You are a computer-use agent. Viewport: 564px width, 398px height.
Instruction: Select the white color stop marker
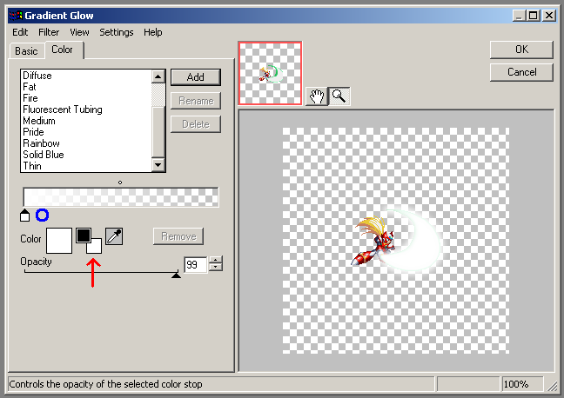[25, 216]
